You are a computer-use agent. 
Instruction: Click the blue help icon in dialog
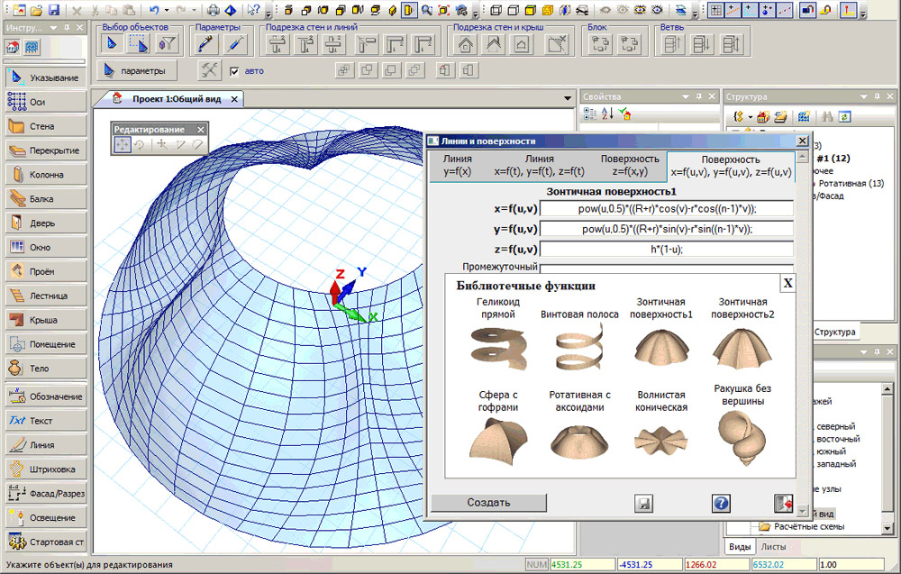pyautogui.click(x=721, y=504)
